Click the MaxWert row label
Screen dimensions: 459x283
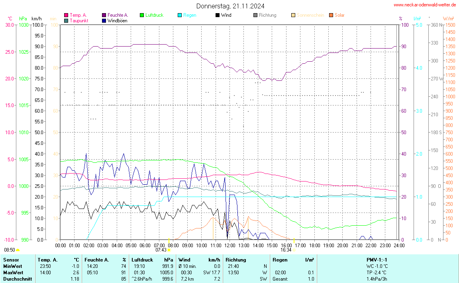click(13, 273)
